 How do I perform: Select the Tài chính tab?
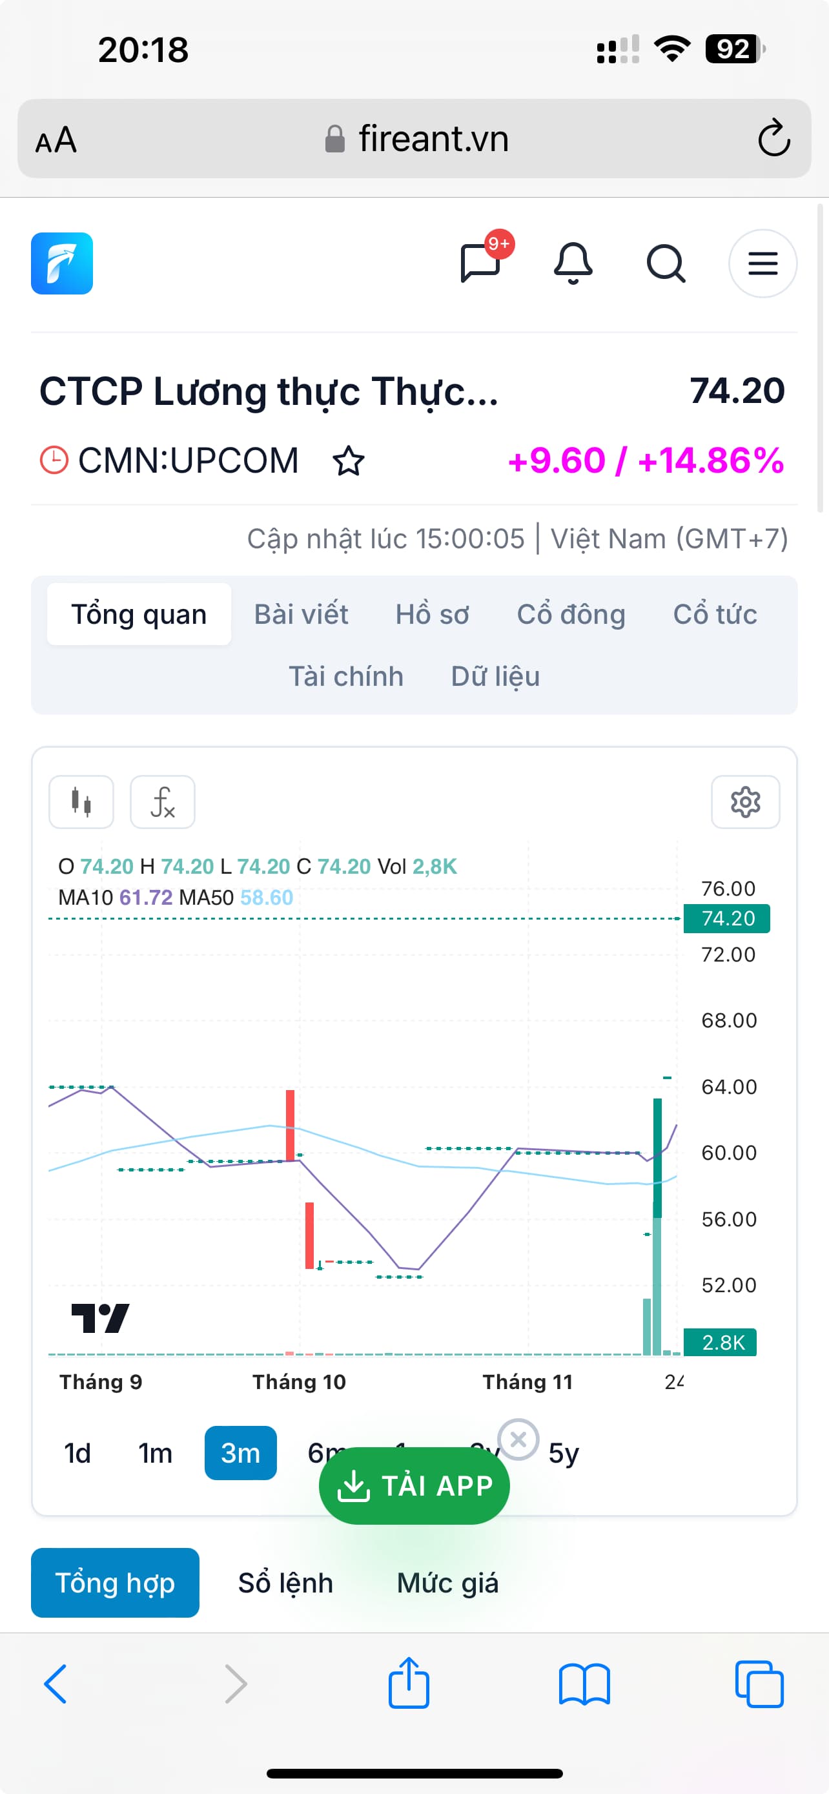click(346, 676)
